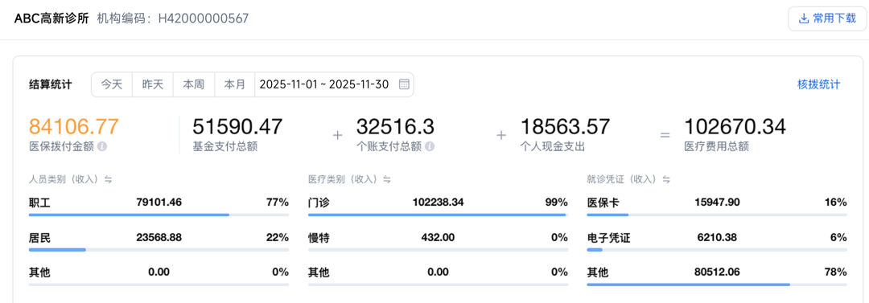Select the 今天 filter tab
The image size is (869, 303).
point(111,84)
